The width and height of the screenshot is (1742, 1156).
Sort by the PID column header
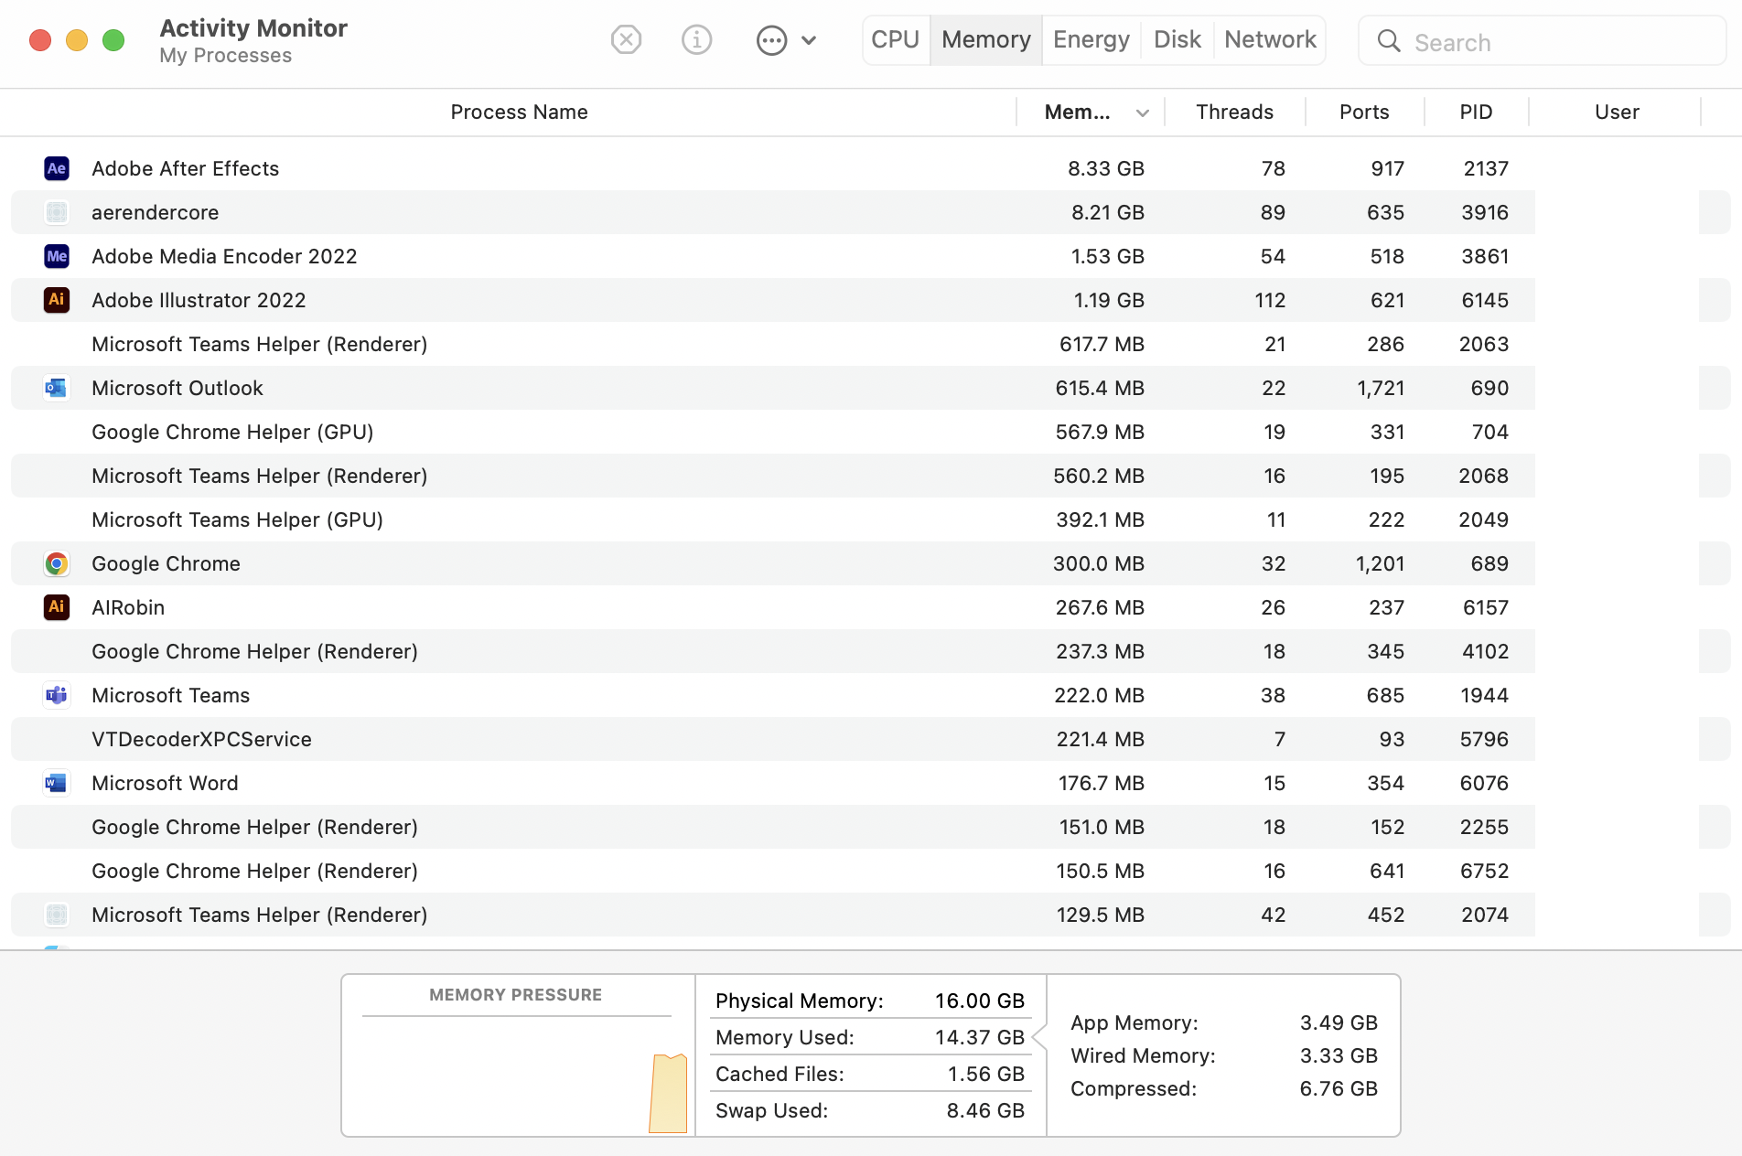[x=1475, y=112]
